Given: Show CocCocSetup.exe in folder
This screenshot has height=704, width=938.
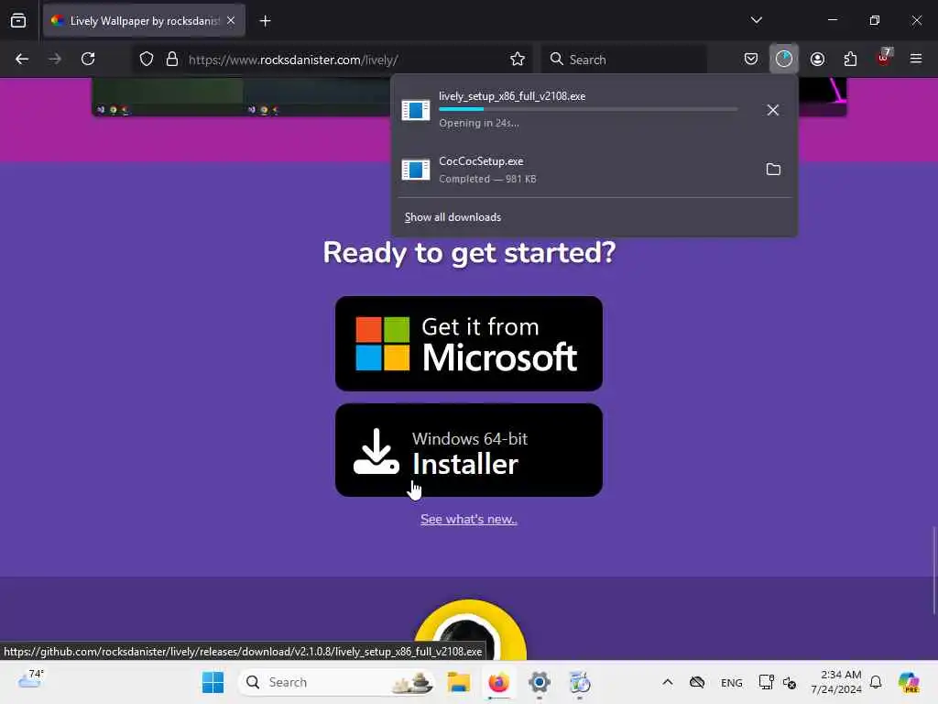Looking at the screenshot, I should 773,170.
